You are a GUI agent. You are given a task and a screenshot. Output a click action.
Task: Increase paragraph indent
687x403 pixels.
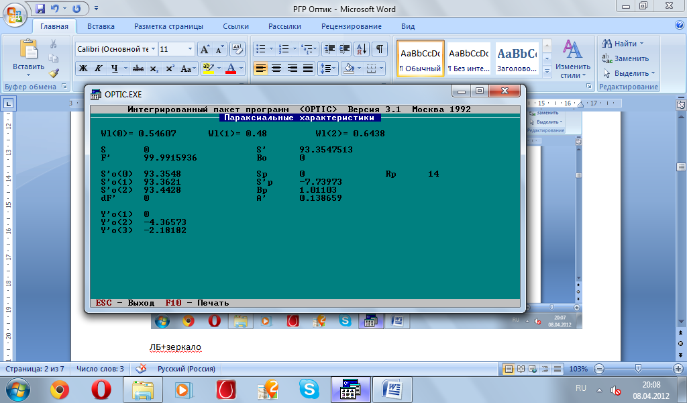(345, 49)
